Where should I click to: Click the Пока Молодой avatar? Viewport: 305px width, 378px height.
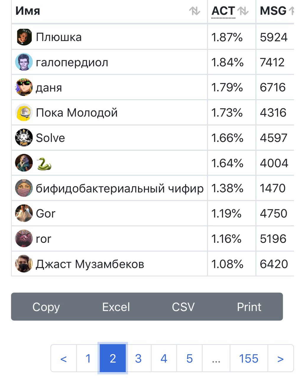tap(24, 113)
